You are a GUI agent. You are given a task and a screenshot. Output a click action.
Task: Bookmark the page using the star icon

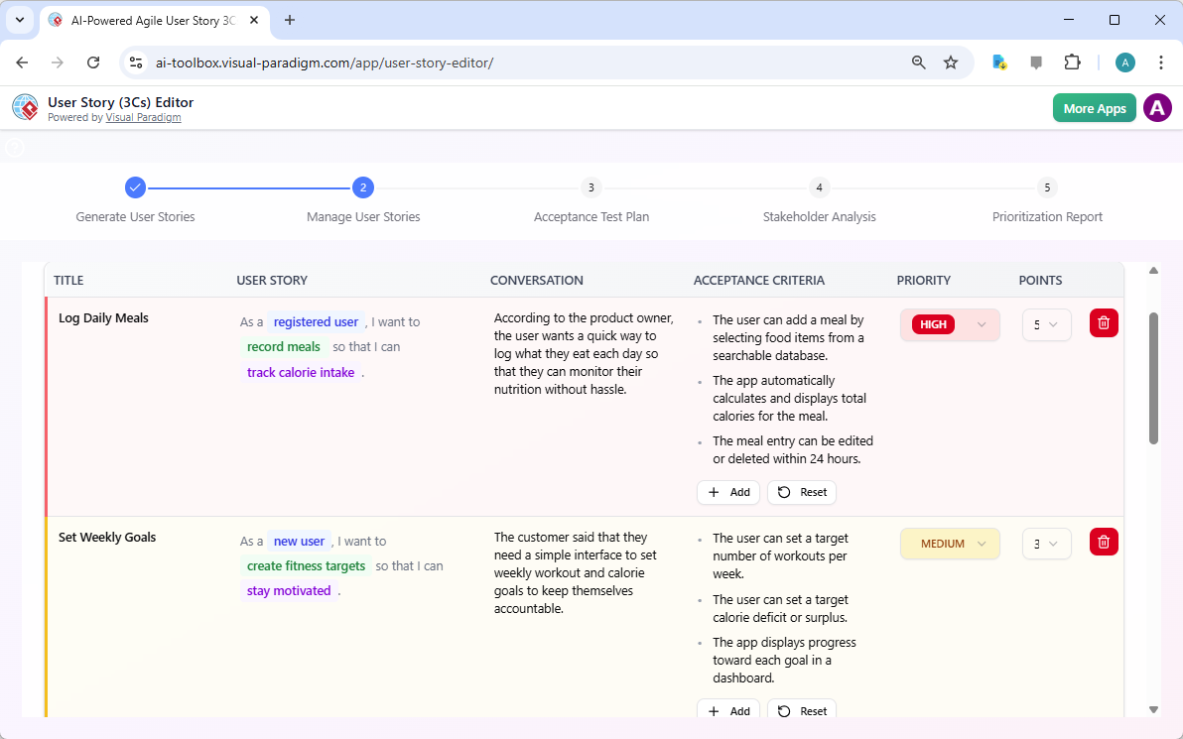pos(951,62)
